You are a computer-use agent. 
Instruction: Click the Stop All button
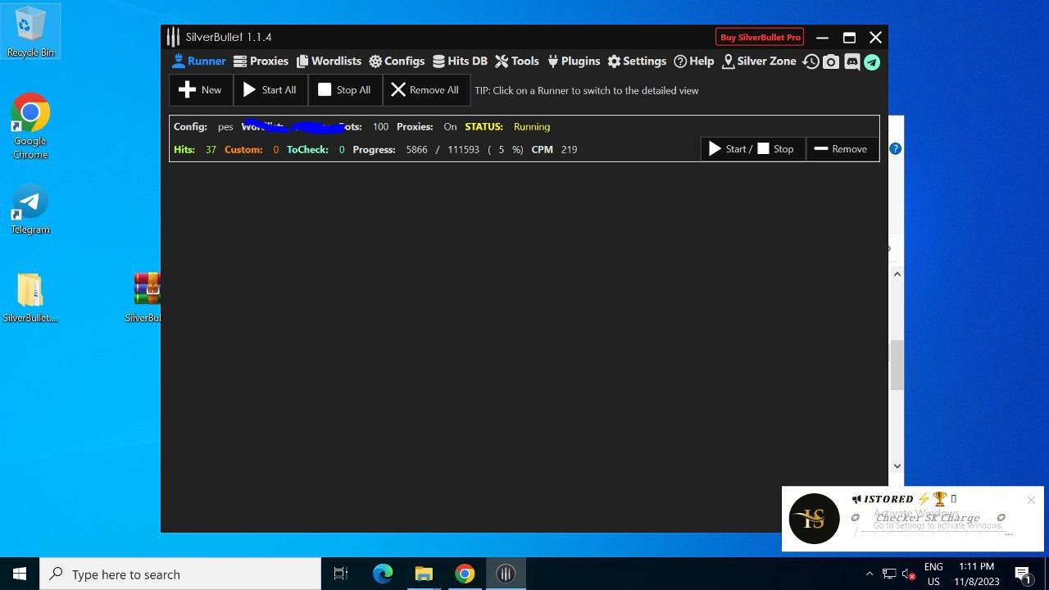(x=345, y=90)
